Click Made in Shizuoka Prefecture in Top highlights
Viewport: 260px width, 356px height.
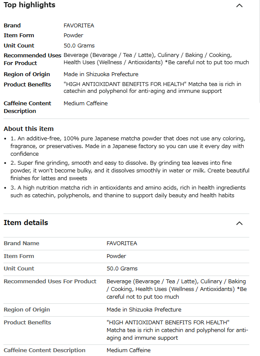point(101,74)
